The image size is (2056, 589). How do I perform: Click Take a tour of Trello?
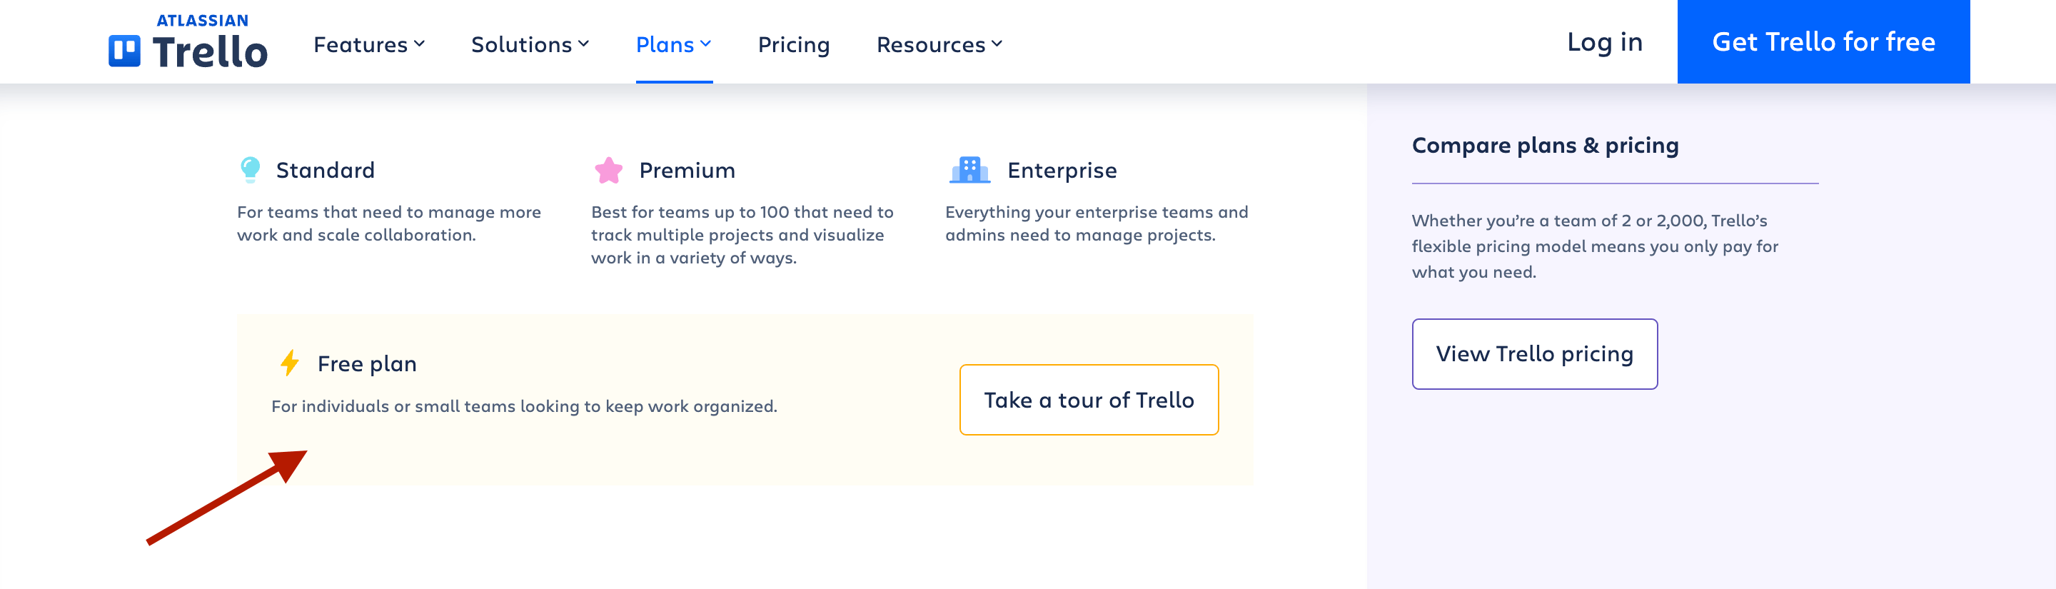coord(1089,399)
